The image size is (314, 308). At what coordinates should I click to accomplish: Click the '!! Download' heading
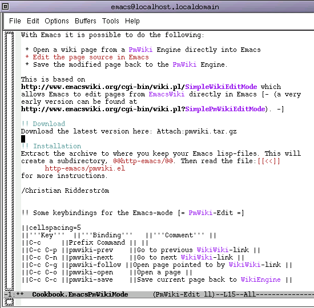(x=43, y=124)
